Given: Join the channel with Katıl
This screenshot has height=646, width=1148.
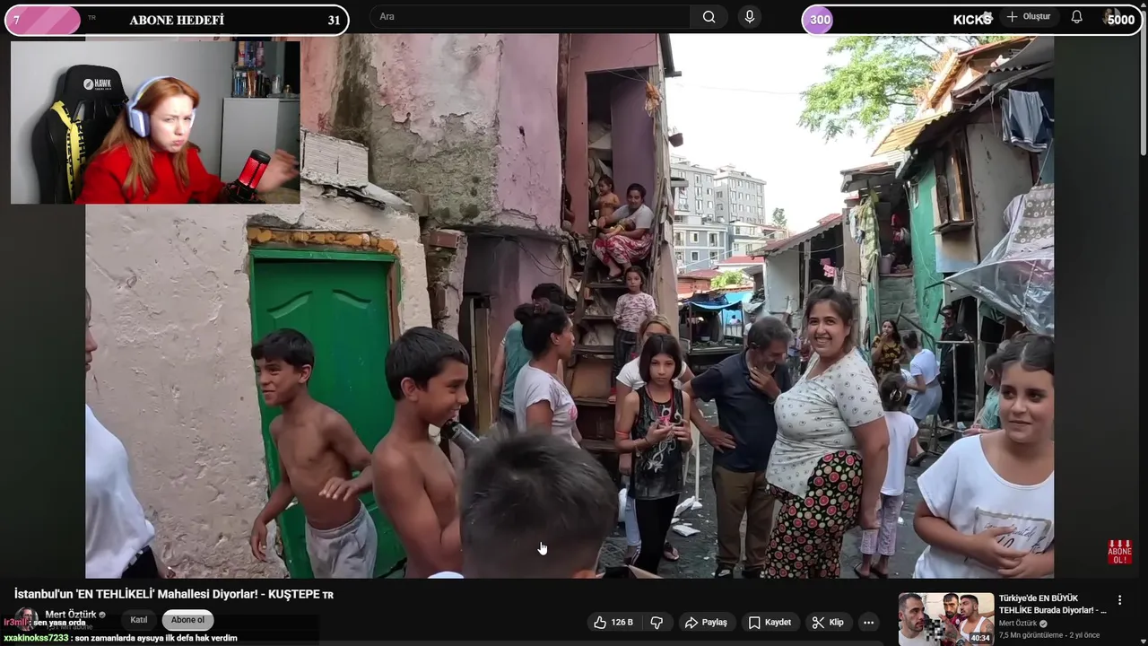Looking at the screenshot, I should [139, 620].
